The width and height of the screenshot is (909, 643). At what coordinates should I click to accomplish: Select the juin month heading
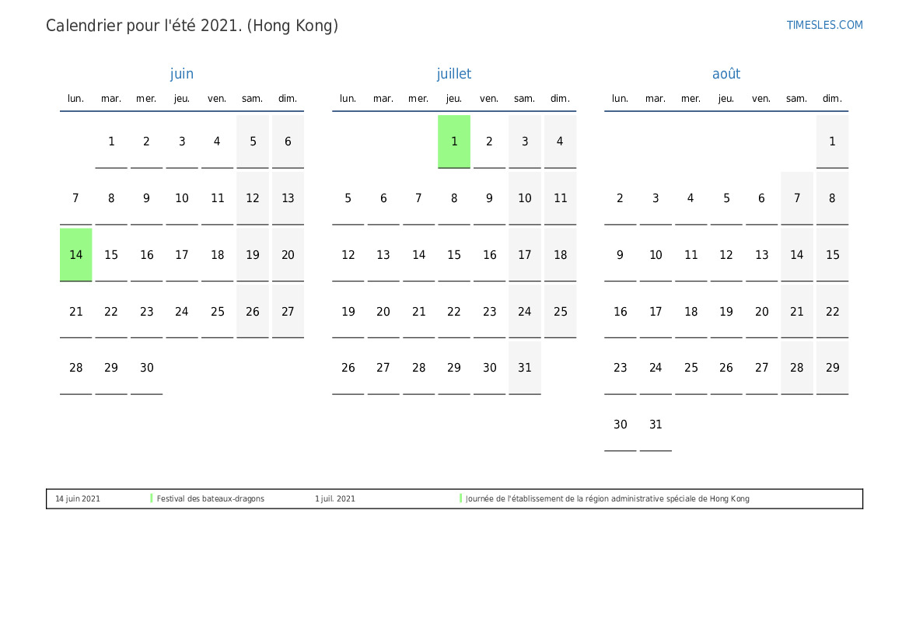182,74
